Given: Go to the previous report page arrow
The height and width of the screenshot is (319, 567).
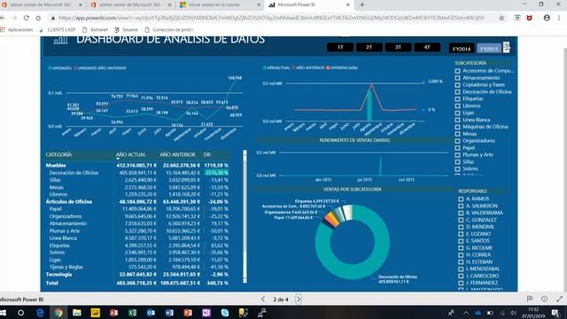Looking at the screenshot, I should 263,300.
